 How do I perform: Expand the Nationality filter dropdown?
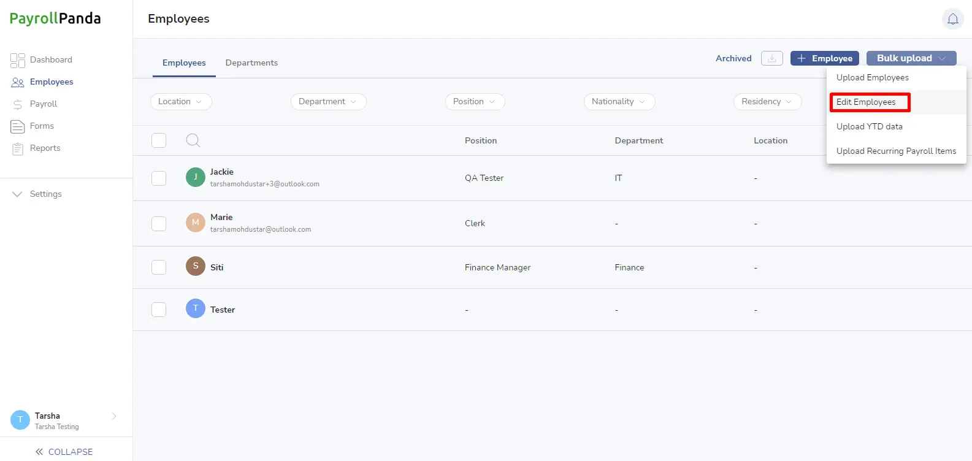pyautogui.click(x=619, y=102)
